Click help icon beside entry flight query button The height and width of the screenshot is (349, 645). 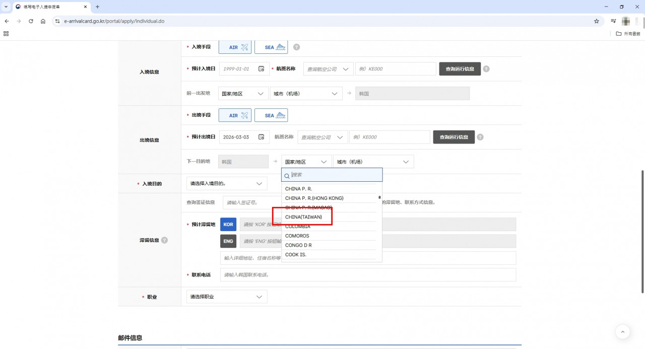[486, 69]
